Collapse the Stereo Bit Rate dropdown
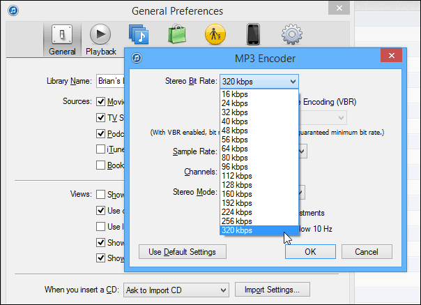This screenshot has width=421, height=305. pyautogui.click(x=259, y=82)
